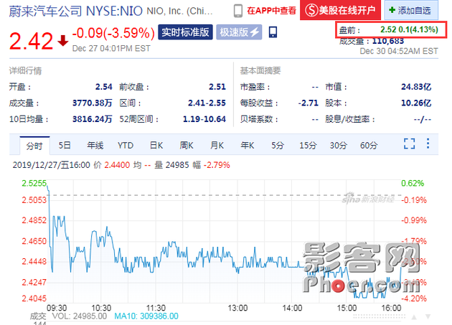Screen dimensions: 452x325
Task: Click the VOL: 24985.00 volume label
Action: 79,316
